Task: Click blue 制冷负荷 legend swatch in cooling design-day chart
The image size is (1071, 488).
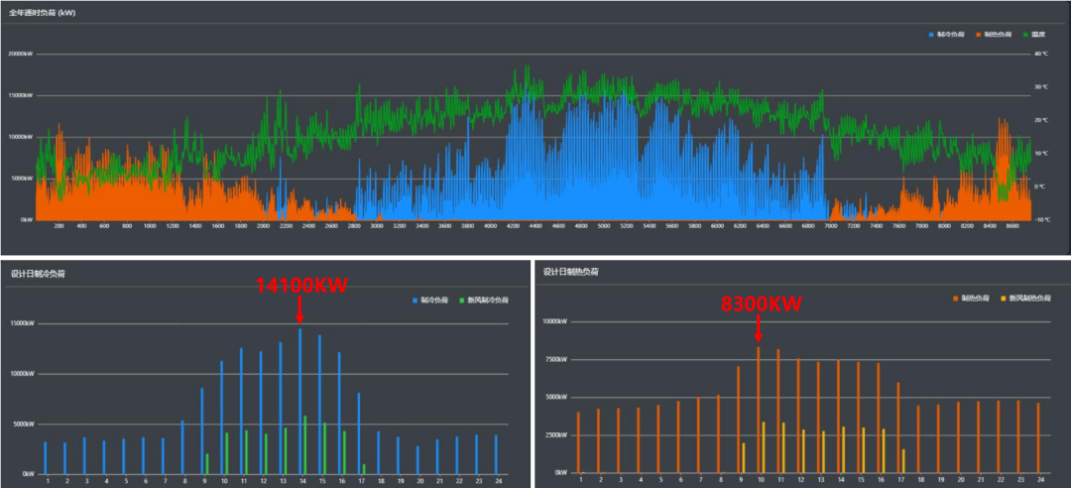Action: pos(416,300)
